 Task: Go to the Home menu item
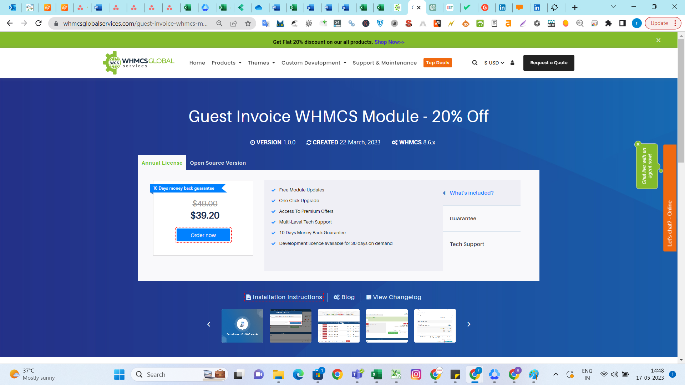(x=197, y=63)
